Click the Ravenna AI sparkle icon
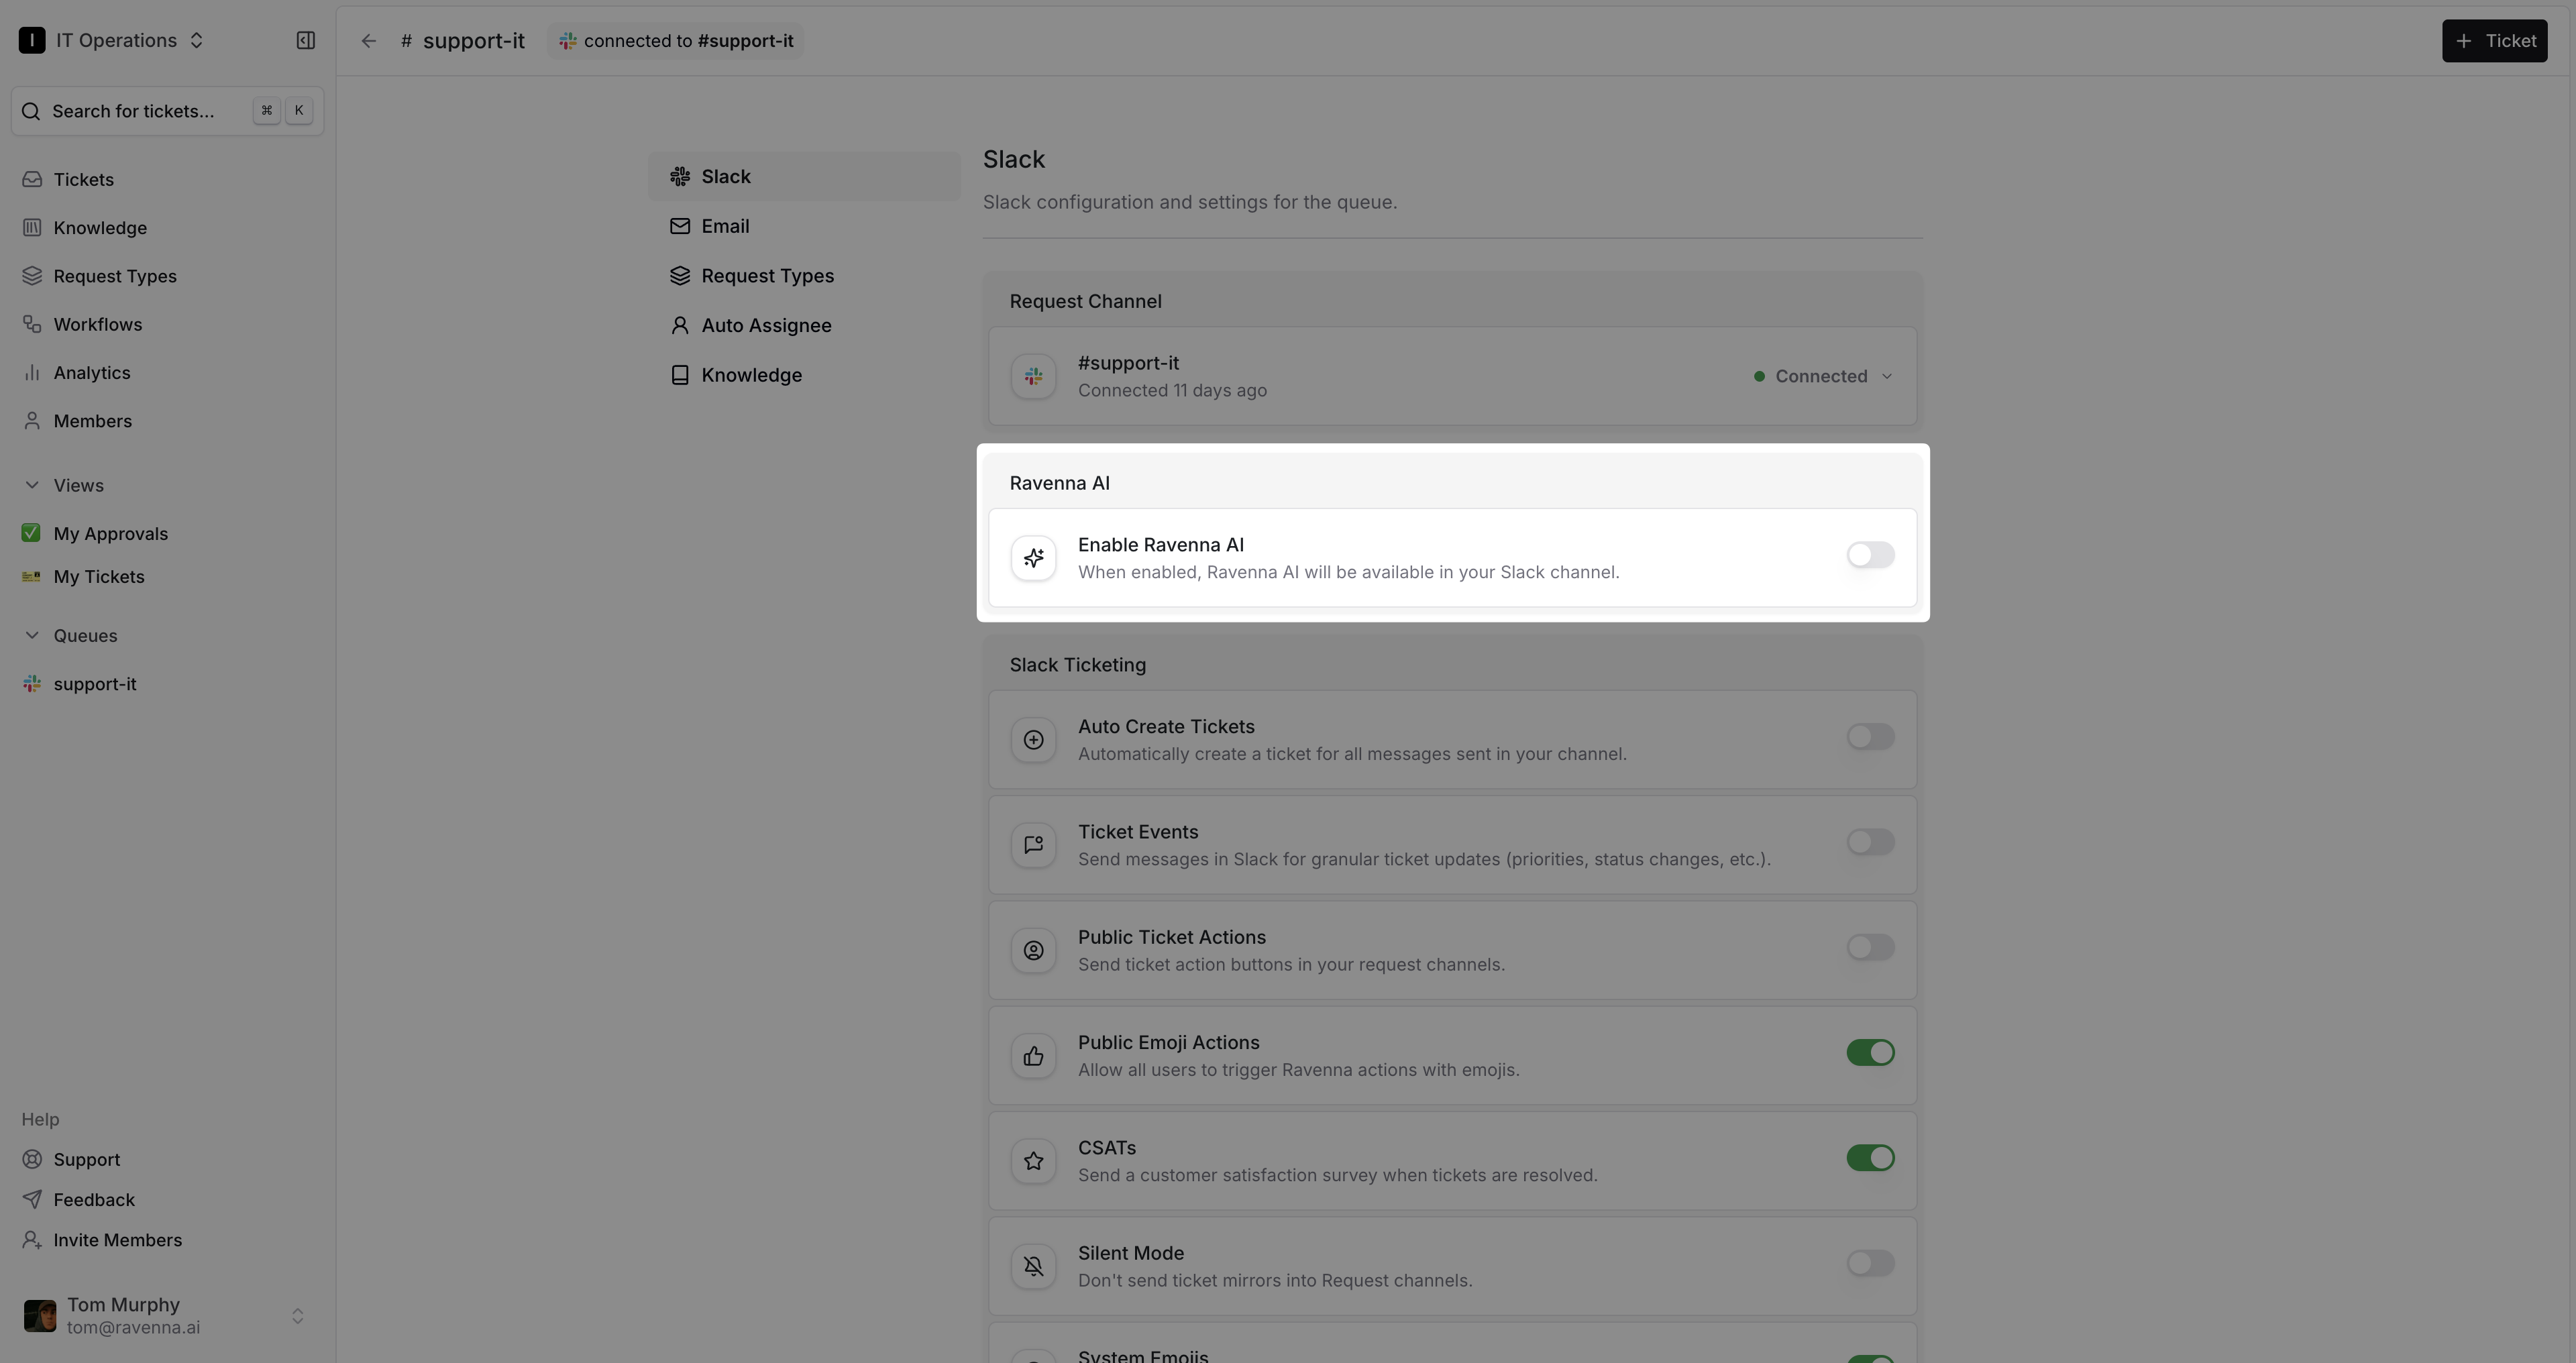2576x1363 pixels. [1033, 558]
